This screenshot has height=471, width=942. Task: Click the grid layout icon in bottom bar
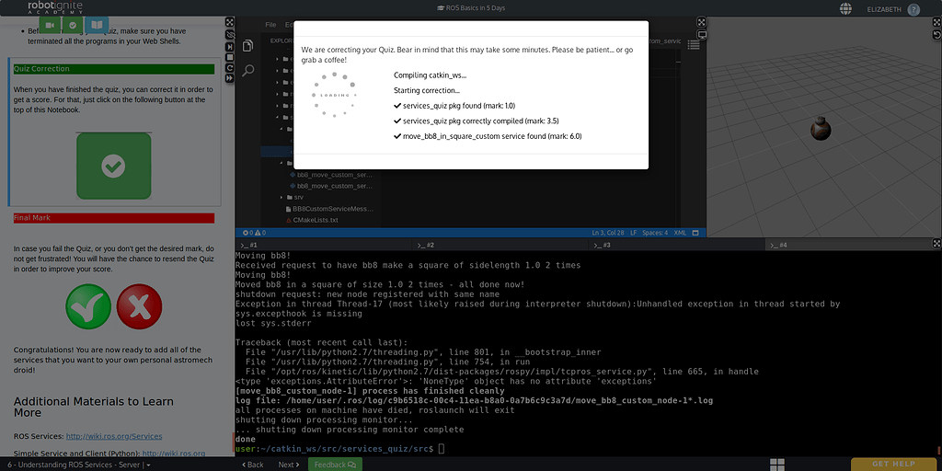click(777, 465)
